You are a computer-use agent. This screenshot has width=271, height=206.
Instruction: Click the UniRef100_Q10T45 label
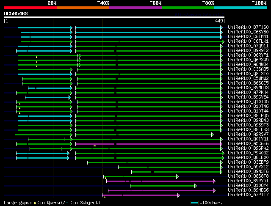coord(248,102)
